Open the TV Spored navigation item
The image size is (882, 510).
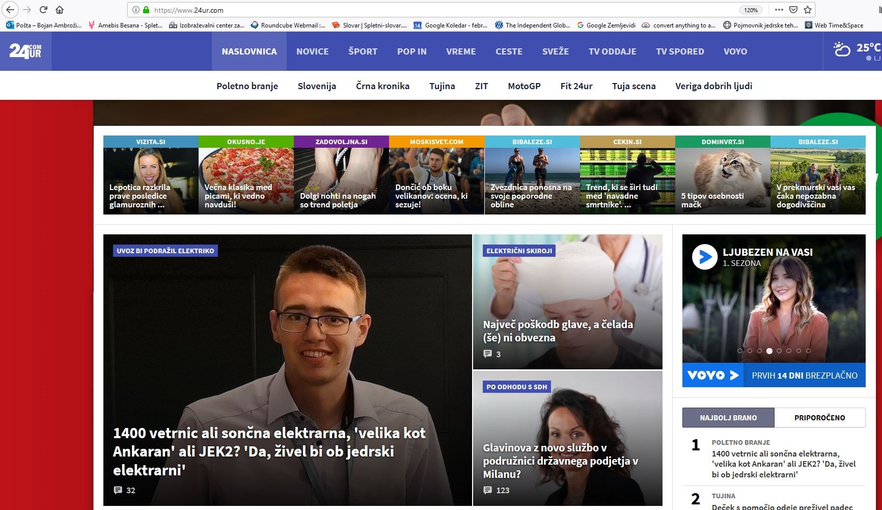[680, 51]
